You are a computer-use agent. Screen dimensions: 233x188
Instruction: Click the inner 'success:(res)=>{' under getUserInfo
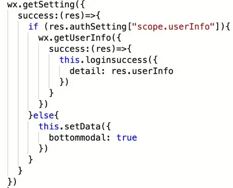click(x=90, y=49)
